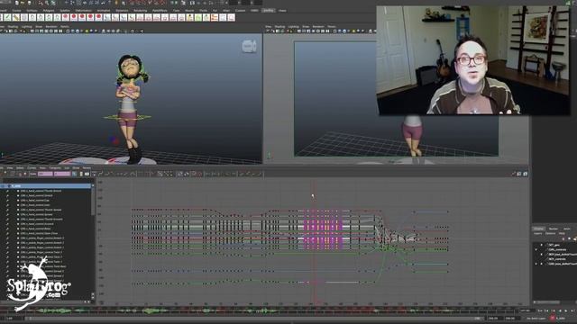This screenshot has width=577, height=324.
Task: Click the first red-circle shelf button
Action: point(66,17)
